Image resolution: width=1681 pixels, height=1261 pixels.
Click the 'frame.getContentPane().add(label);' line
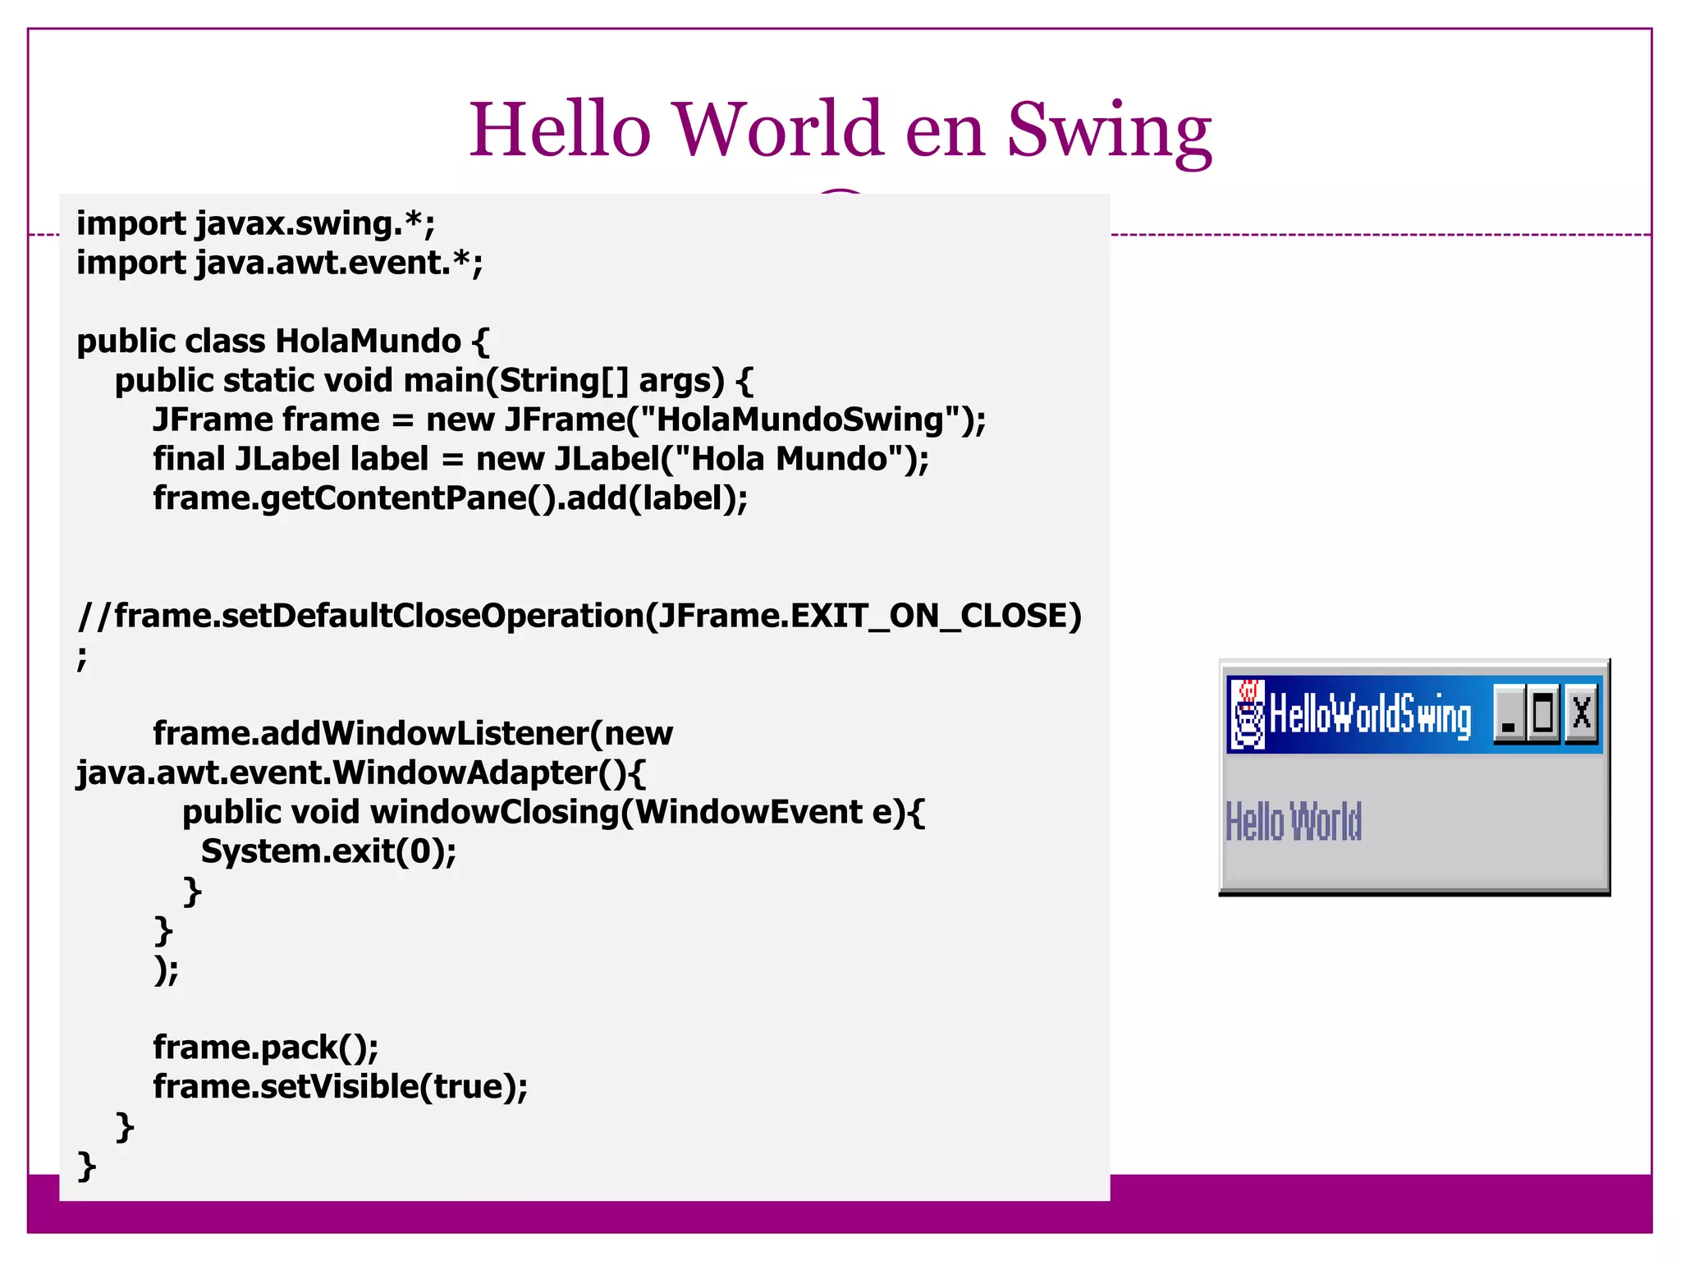(x=451, y=498)
